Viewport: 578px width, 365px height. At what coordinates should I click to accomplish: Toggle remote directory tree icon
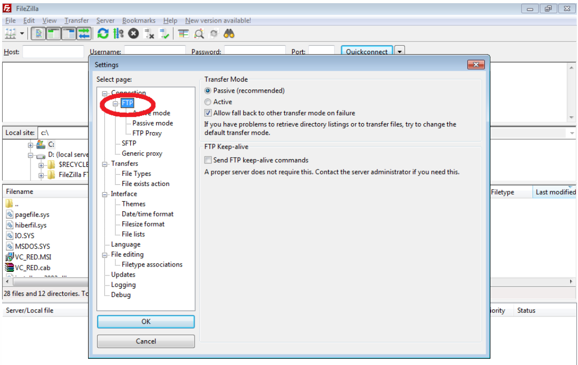pos(69,34)
